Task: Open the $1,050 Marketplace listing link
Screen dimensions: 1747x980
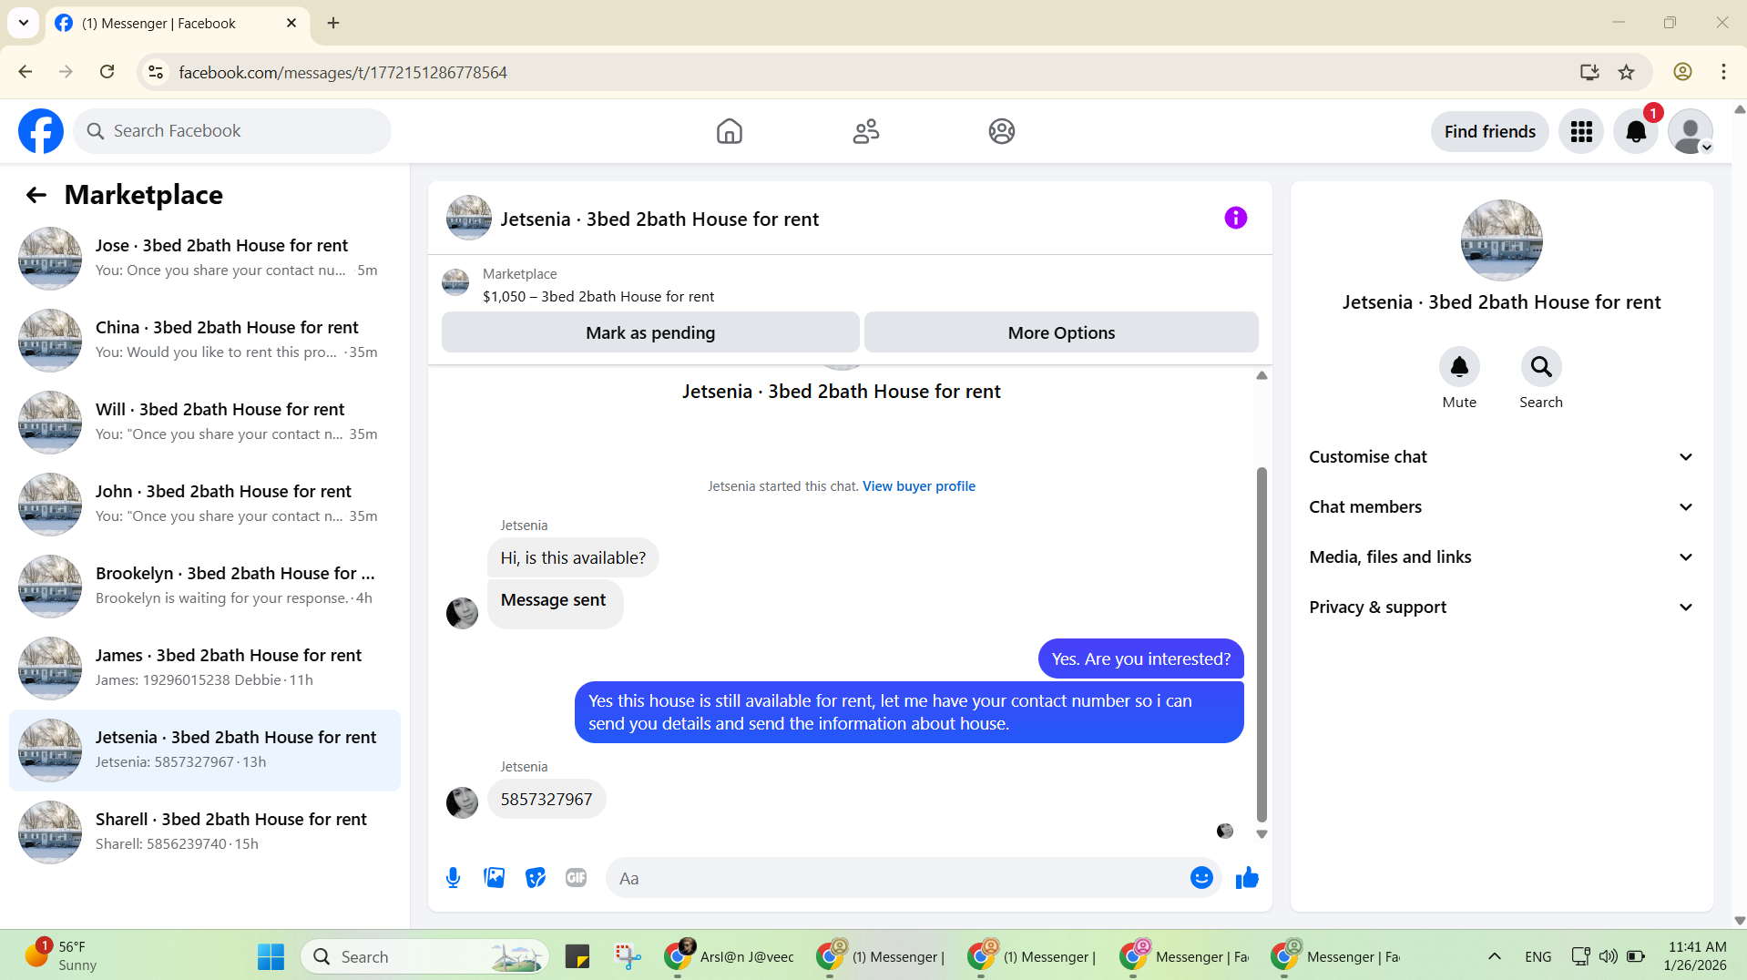Action: coord(598,297)
